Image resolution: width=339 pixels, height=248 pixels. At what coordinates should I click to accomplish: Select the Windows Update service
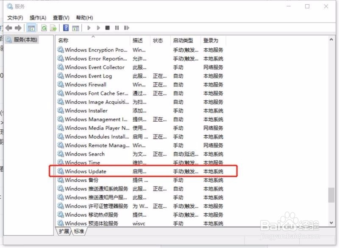tap(141, 171)
